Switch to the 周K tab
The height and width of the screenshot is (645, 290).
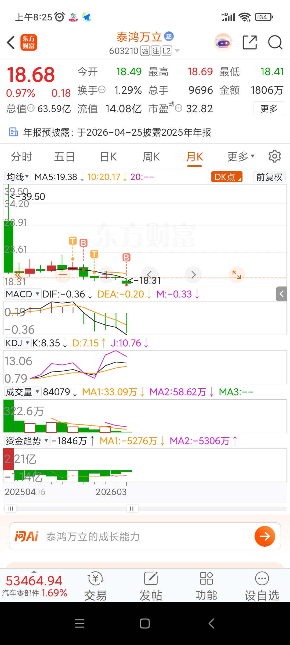(151, 156)
